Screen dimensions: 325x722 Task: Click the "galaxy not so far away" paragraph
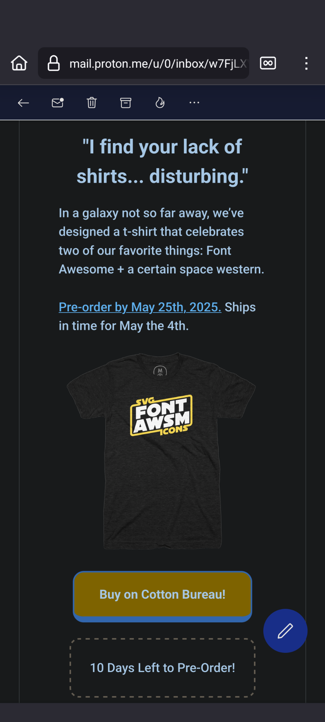(x=161, y=241)
